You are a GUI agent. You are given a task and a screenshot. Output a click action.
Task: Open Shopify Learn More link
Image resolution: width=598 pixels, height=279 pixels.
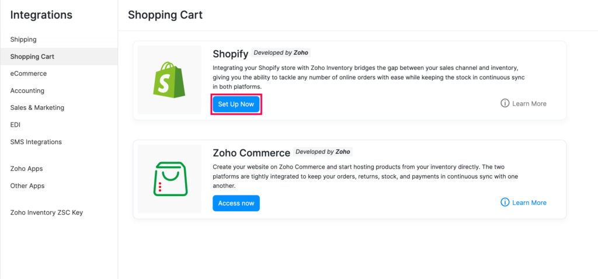[x=529, y=104]
